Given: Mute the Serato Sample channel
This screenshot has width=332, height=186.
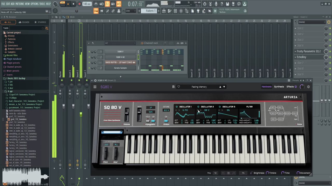Looking at the screenshot, I should pyautogui.click(x=89, y=68).
